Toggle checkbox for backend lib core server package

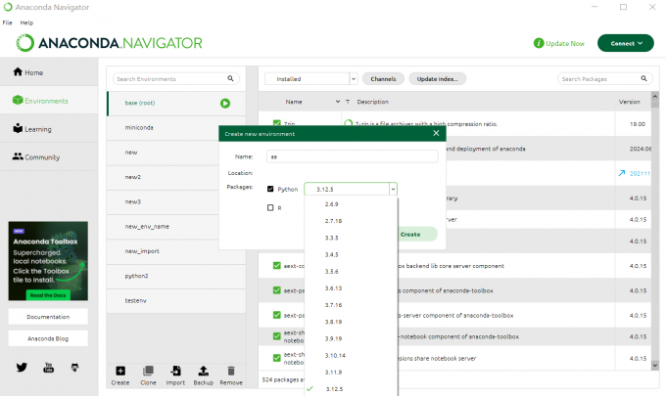click(277, 265)
